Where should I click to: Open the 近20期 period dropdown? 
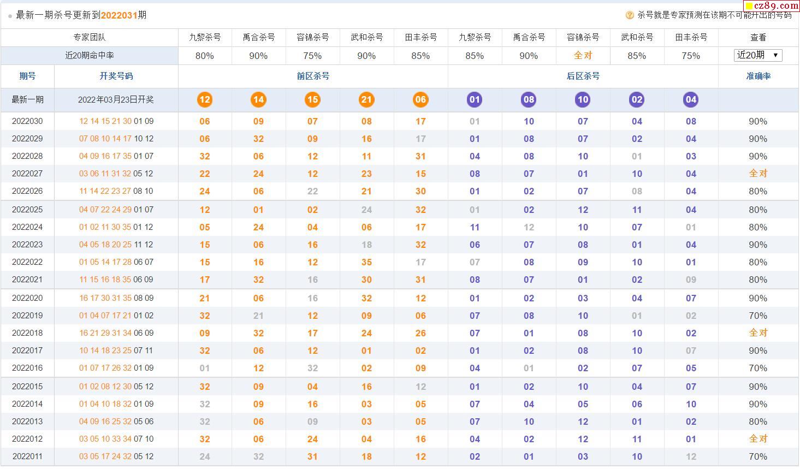[x=758, y=55]
